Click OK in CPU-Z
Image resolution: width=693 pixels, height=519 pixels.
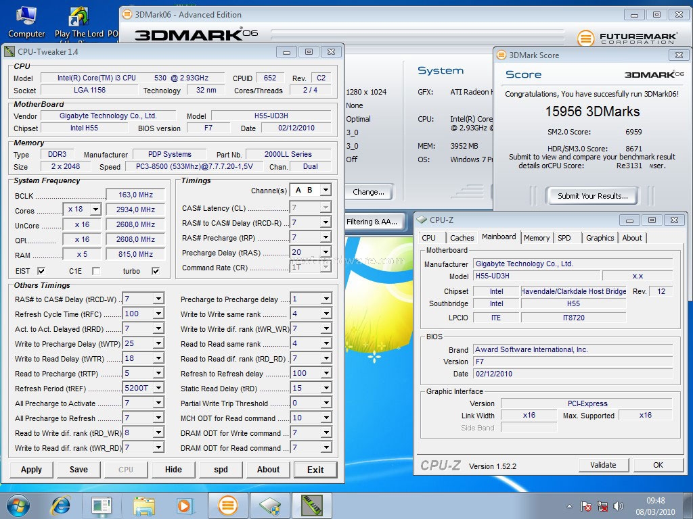(x=658, y=465)
